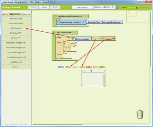
Task: Select the equals comparison block
Action: [93, 39]
